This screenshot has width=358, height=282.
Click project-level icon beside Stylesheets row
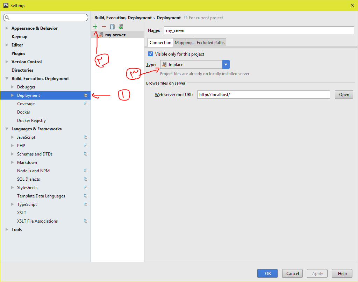(85, 188)
